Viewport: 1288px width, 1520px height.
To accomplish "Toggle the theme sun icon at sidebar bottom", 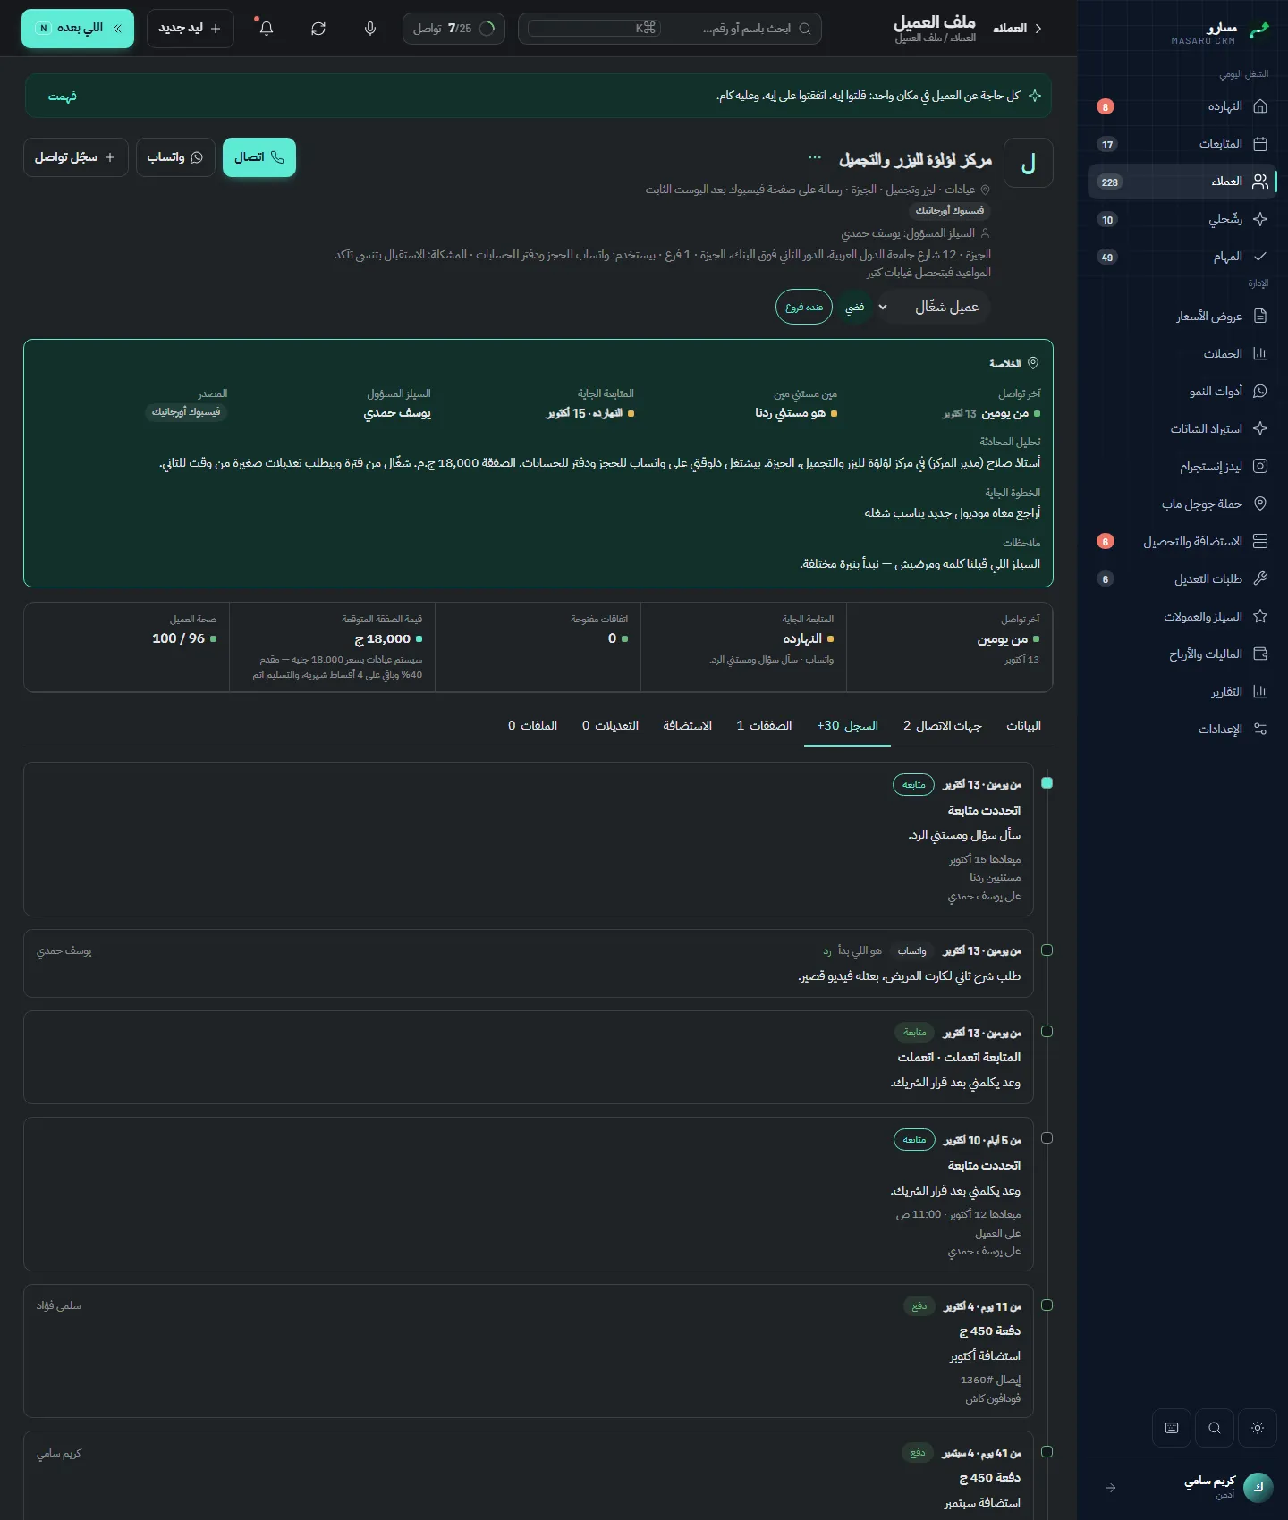I will point(1258,1428).
